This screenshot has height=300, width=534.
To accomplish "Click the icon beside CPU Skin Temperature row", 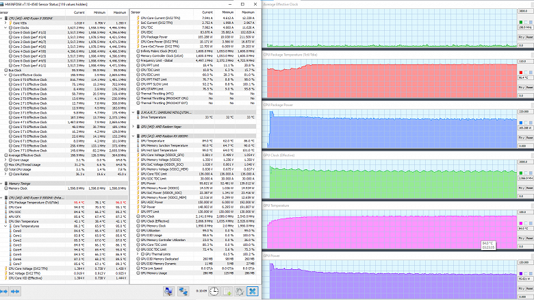I will (6, 221).
